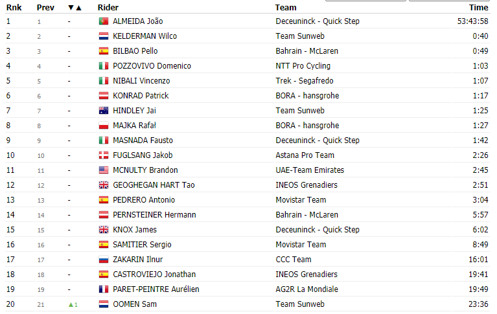The height and width of the screenshot is (314, 497).
Task: Click the French flag next to PARET-PEINTRE Aurélien
Action: coord(103,289)
